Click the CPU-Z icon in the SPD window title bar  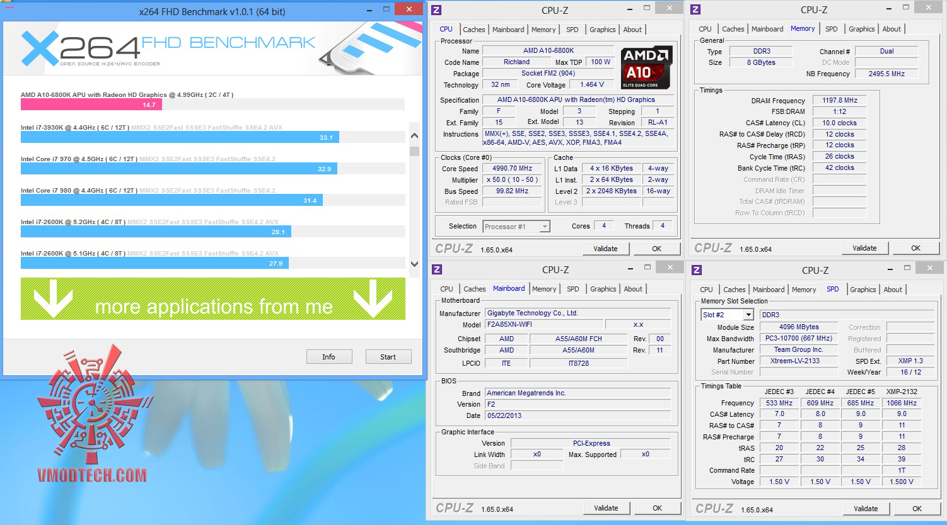[x=697, y=270]
